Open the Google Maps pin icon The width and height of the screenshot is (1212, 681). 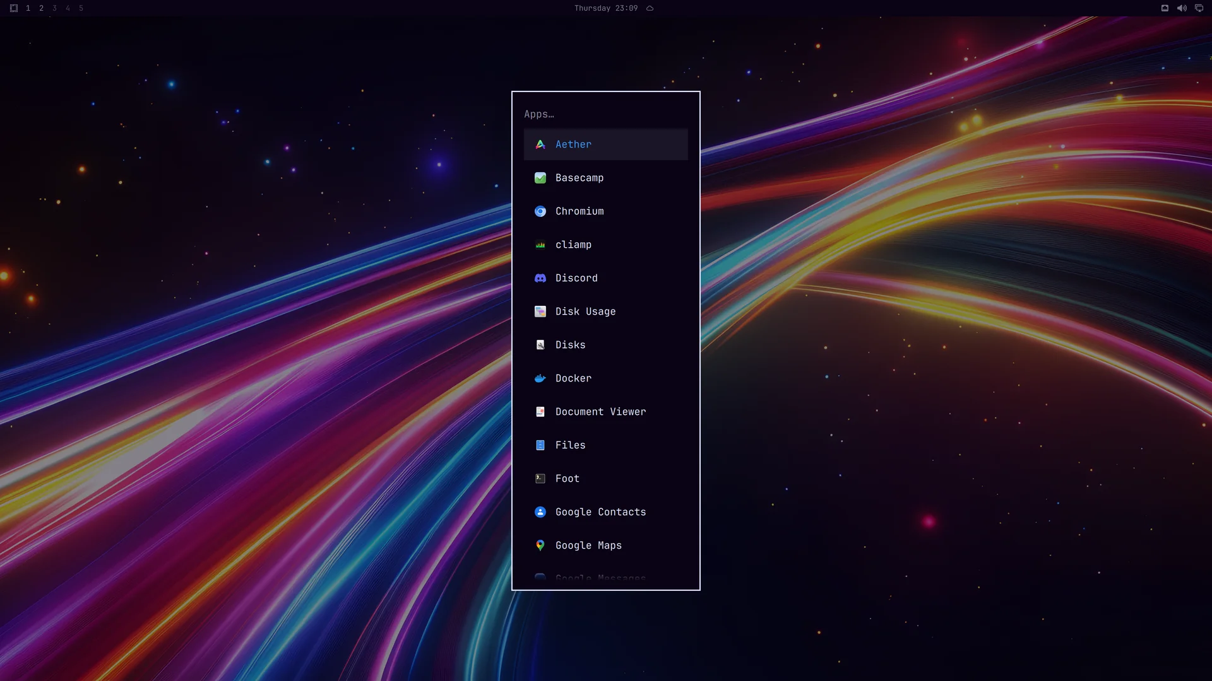[x=540, y=545]
